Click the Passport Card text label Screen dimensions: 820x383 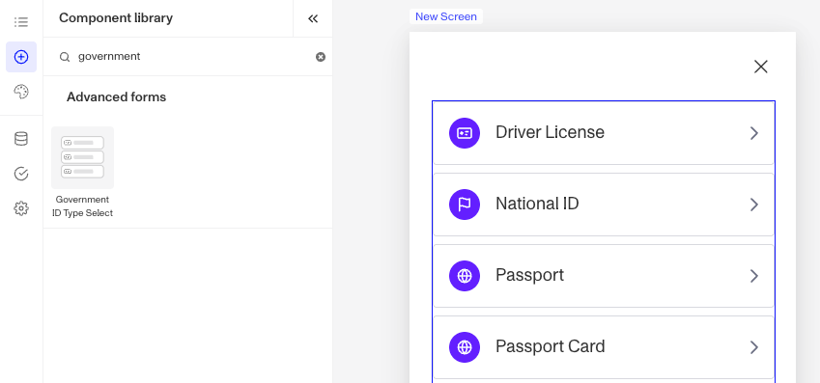click(x=551, y=346)
